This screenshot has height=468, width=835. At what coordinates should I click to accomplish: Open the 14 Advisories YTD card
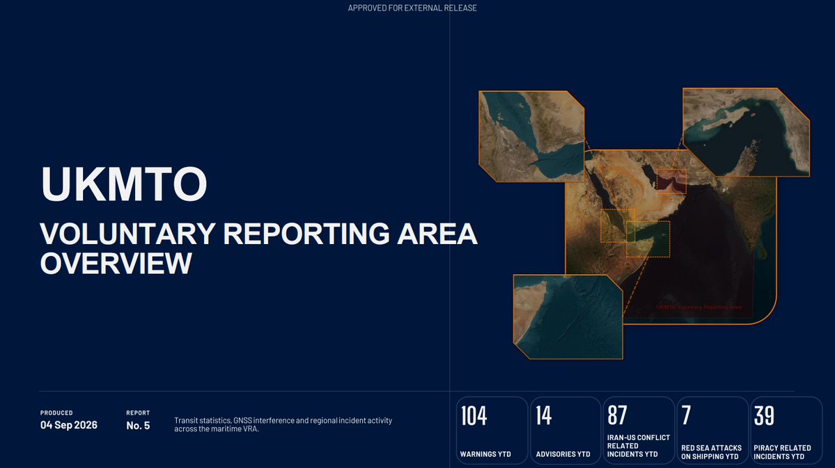(565, 430)
